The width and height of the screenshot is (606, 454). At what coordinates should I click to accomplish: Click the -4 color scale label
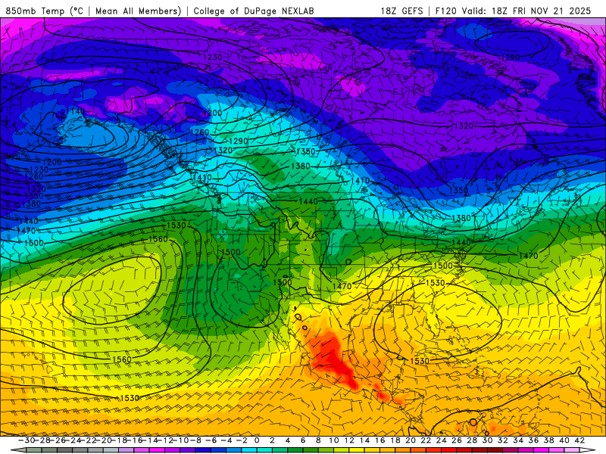pyautogui.click(x=226, y=440)
